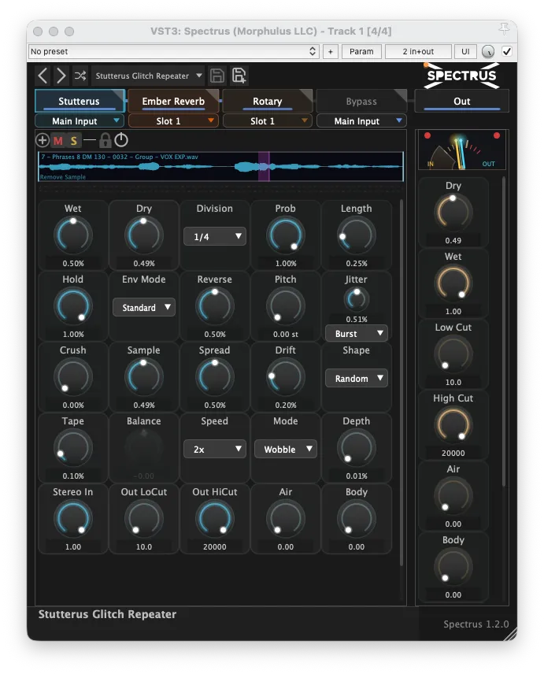This screenshot has width=544, height=674.
Task: Click the Stutterus Wet knob
Action: 73,235
